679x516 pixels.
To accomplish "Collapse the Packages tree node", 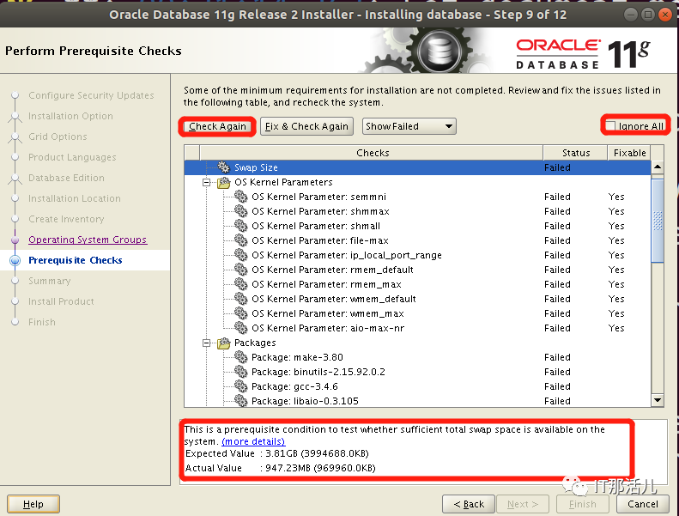I will coord(207,343).
